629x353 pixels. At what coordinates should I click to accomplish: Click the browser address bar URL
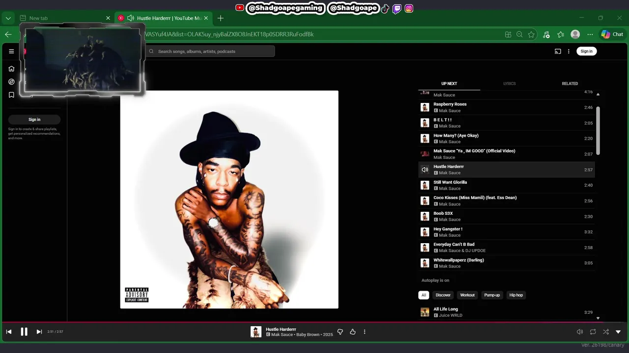click(x=229, y=34)
